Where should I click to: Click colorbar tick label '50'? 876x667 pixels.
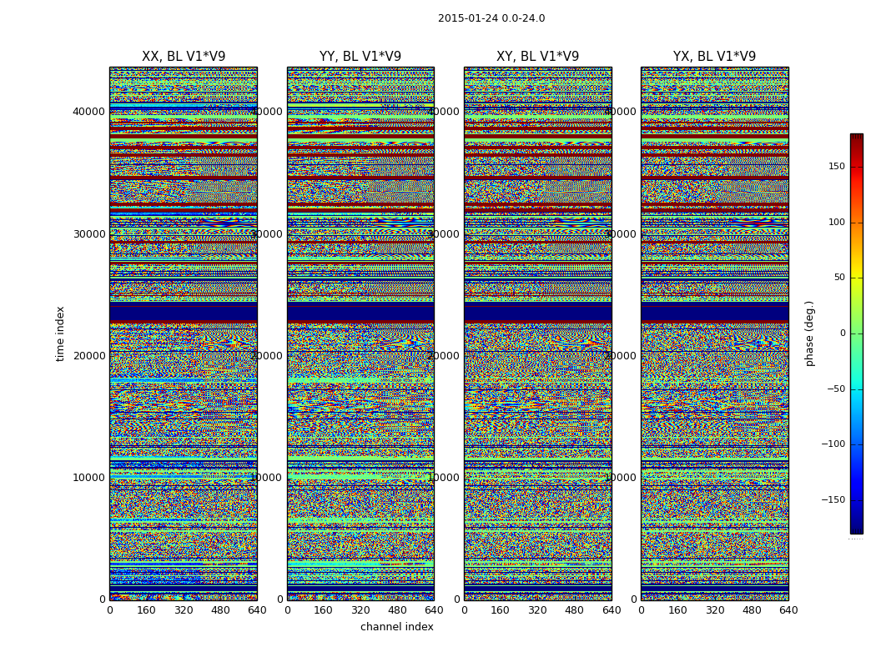[839, 278]
